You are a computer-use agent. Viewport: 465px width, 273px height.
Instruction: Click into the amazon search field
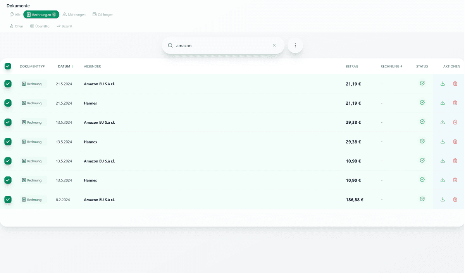[x=221, y=45]
